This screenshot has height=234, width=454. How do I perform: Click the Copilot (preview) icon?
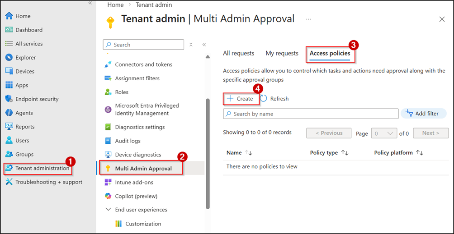[x=108, y=196]
